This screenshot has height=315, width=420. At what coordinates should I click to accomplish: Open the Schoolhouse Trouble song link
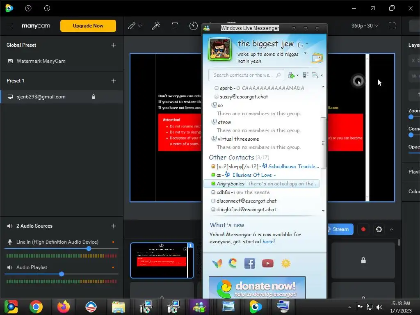(x=294, y=167)
